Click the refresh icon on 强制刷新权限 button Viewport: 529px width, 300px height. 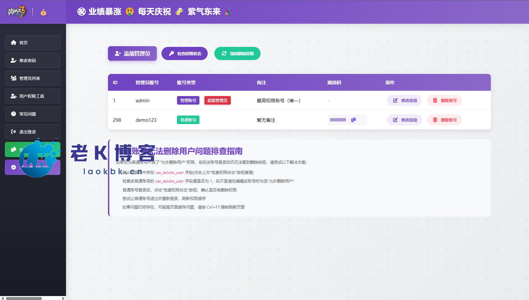(224, 53)
